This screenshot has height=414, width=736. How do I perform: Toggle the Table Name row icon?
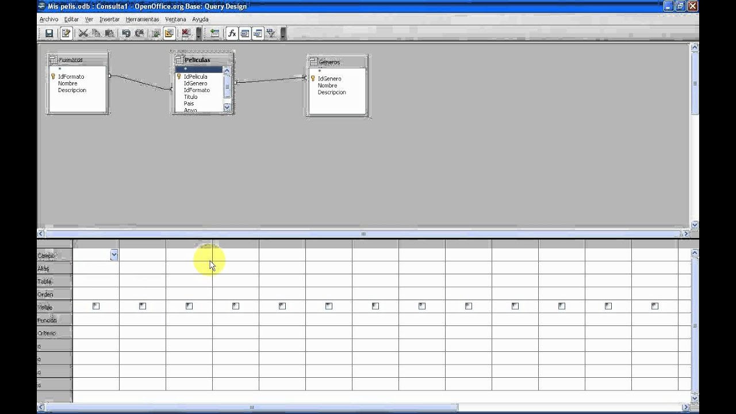pyautogui.click(x=245, y=33)
